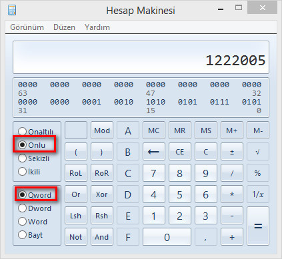Click the equals button

[258, 226]
